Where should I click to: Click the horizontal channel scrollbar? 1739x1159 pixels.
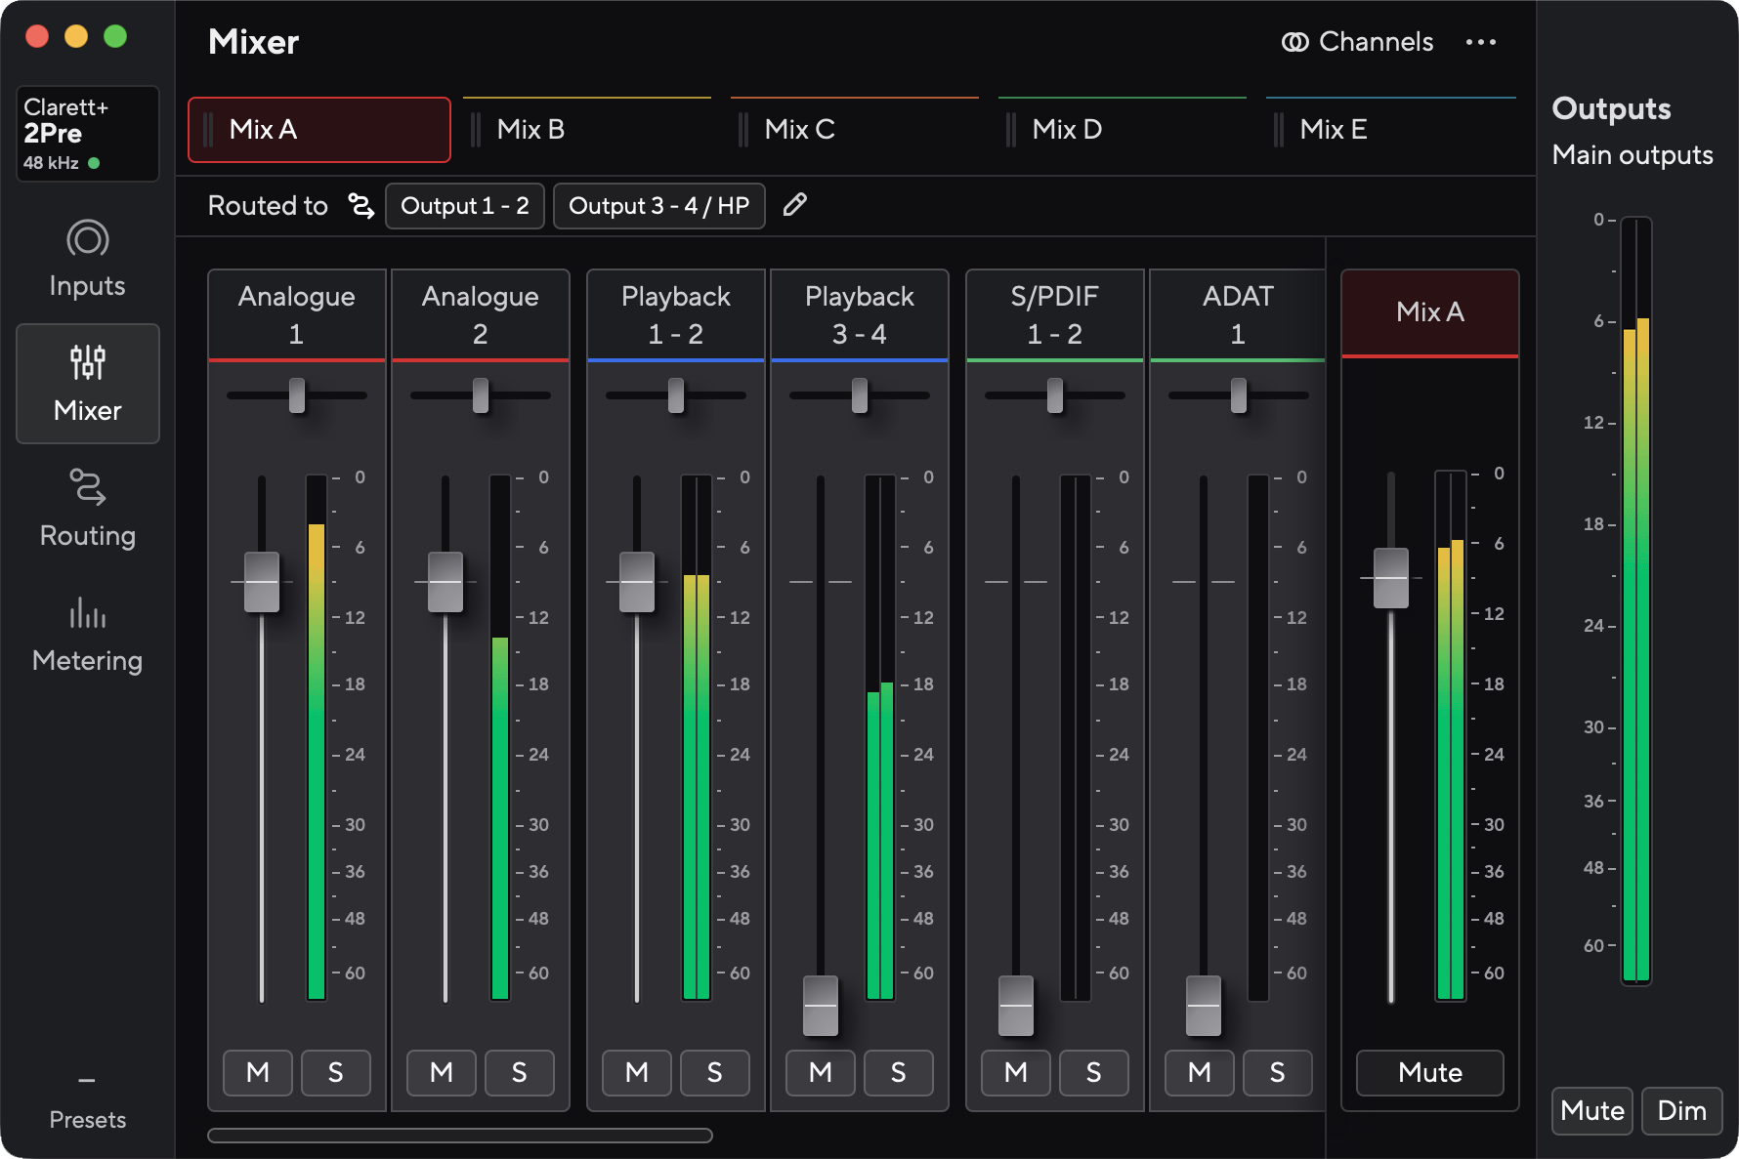(460, 1136)
